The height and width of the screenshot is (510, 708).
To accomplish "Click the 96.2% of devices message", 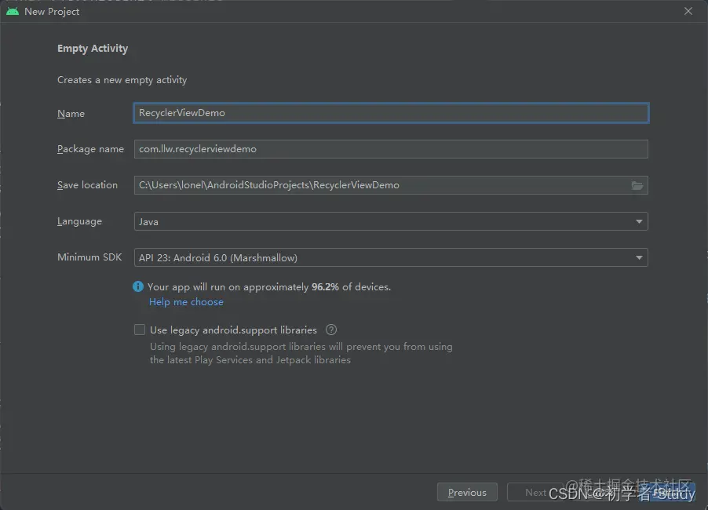I will pos(269,287).
